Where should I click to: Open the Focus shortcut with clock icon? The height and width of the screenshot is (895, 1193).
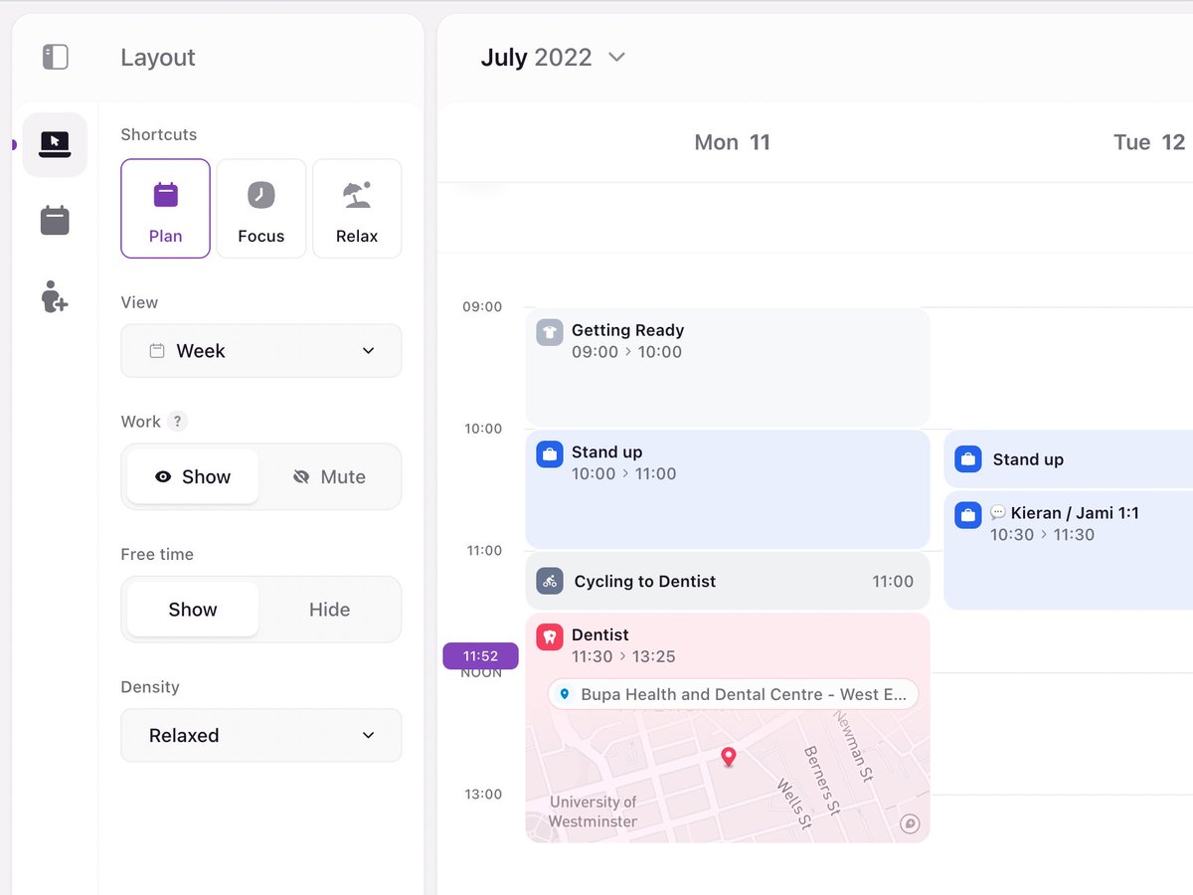pos(260,208)
